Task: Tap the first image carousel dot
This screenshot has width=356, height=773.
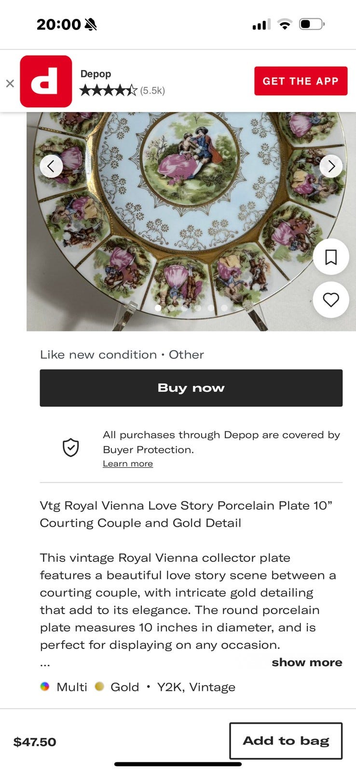Action: [158, 308]
